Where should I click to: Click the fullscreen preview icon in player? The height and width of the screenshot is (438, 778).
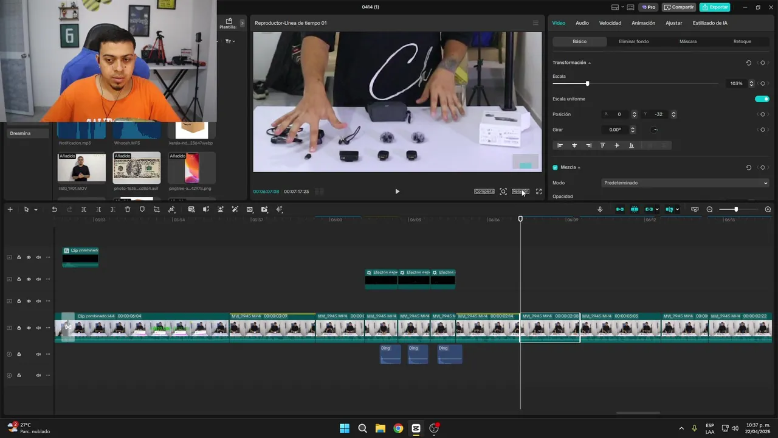tap(539, 191)
